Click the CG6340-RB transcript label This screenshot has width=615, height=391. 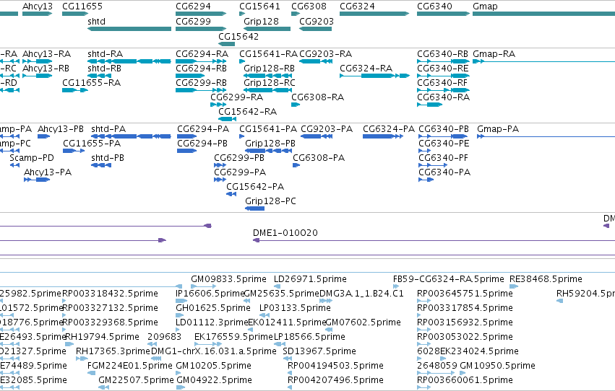tap(442, 53)
